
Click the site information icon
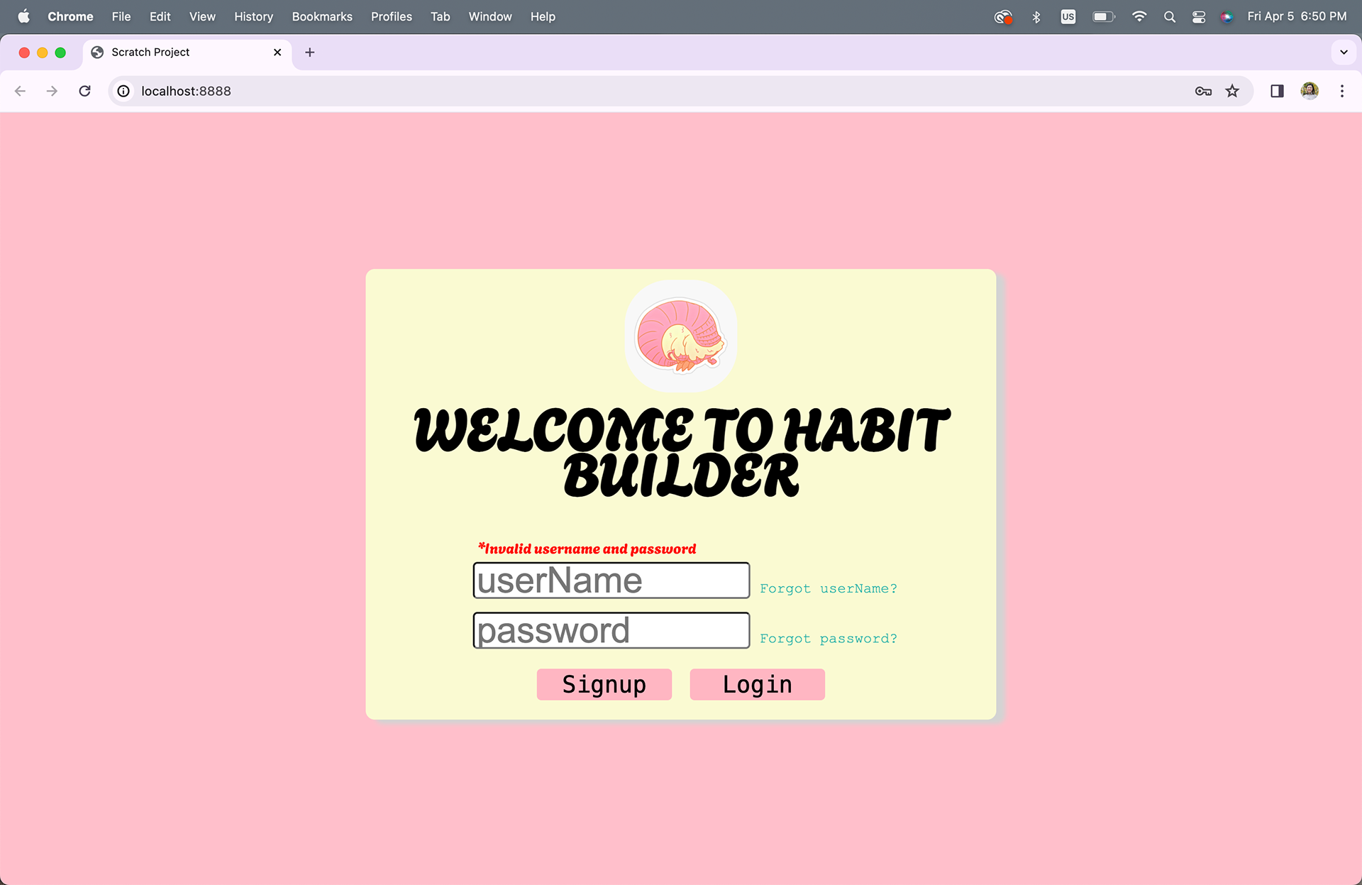point(123,91)
